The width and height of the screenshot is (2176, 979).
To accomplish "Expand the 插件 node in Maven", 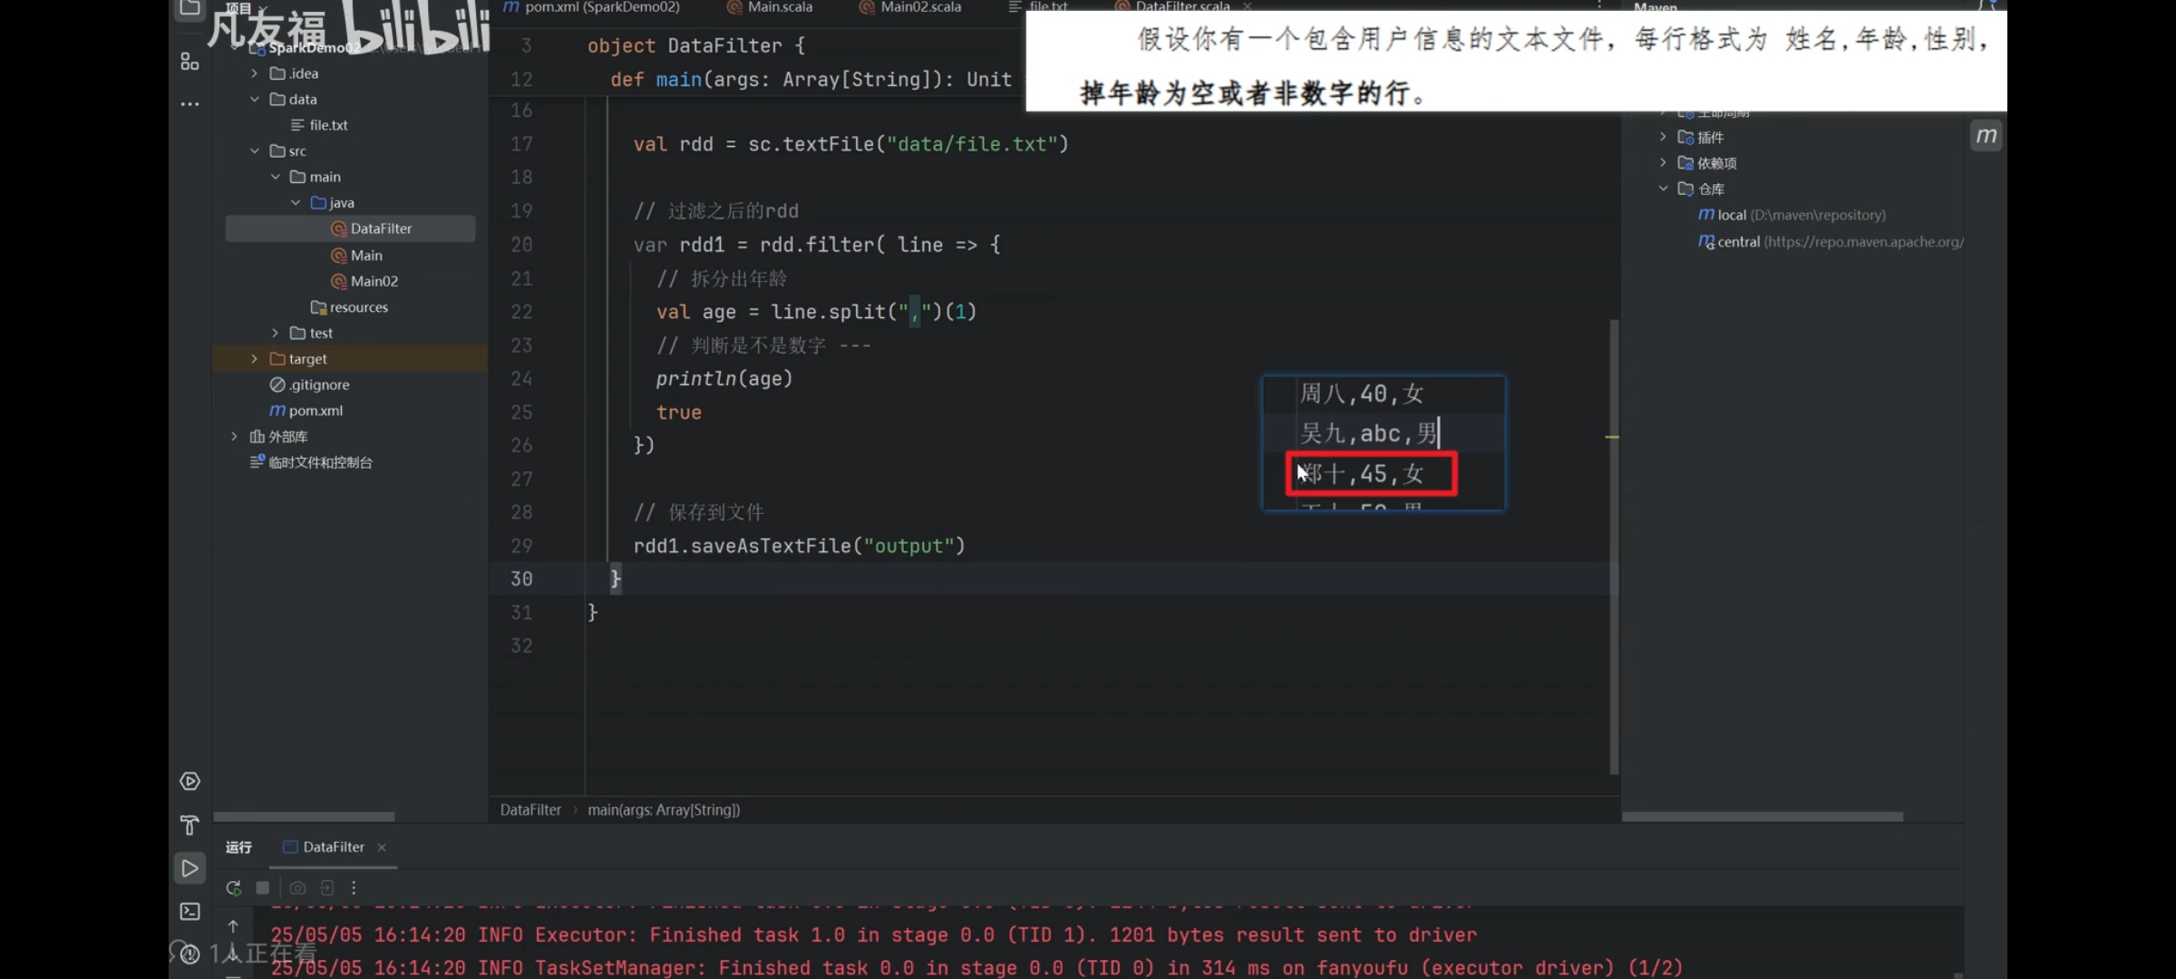I will [x=1663, y=137].
